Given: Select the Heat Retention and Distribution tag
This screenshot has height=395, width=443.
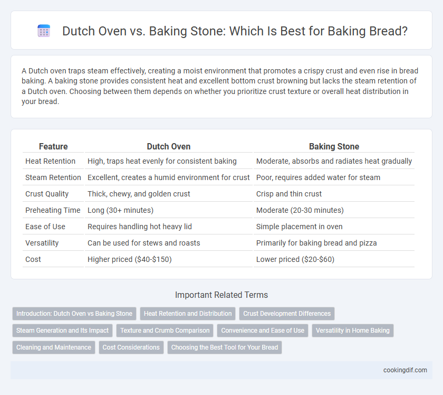Looking at the screenshot, I should point(188,314).
